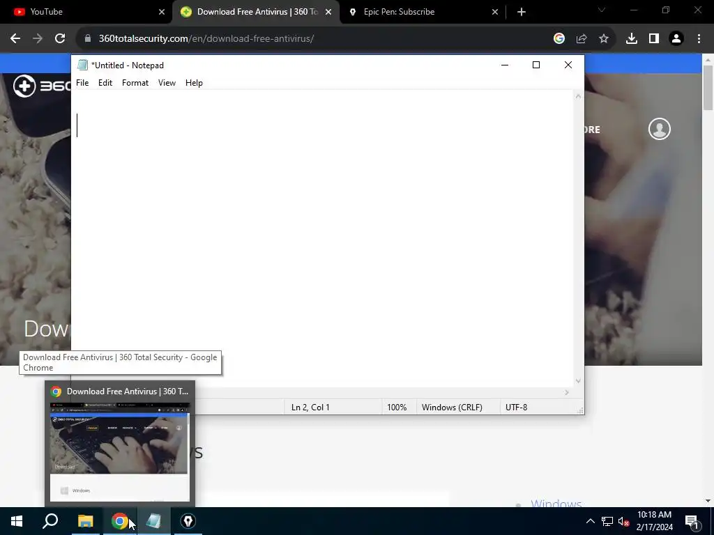Show hidden system tray icons
Image resolution: width=714 pixels, height=535 pixels.
click(x=590, y=521)
